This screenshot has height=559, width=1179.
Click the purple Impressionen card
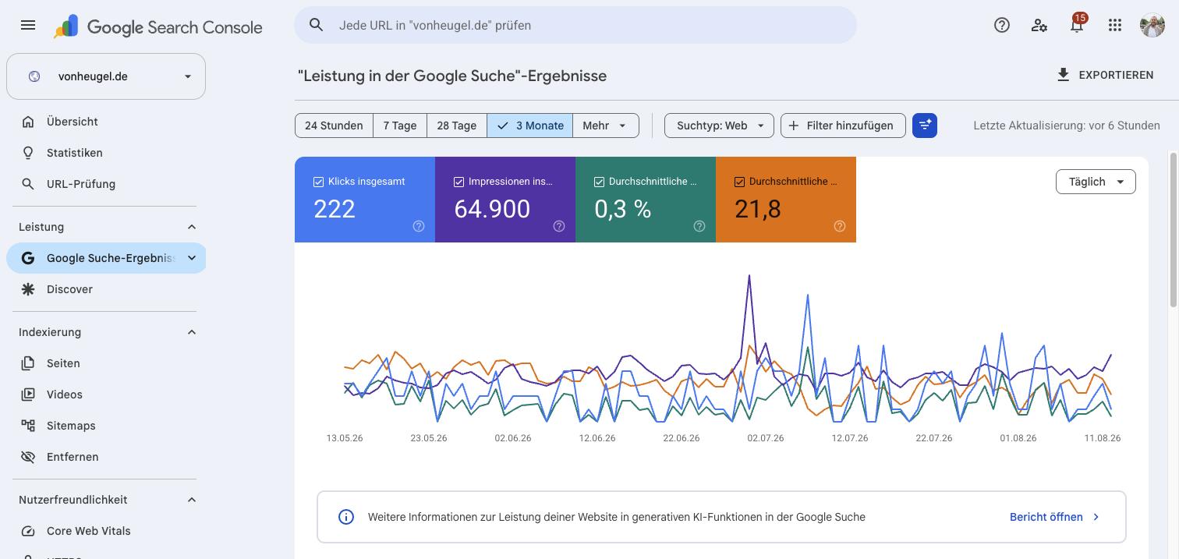pos(505,200)
